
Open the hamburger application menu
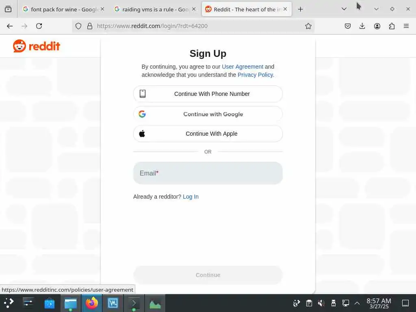[406, 26]
